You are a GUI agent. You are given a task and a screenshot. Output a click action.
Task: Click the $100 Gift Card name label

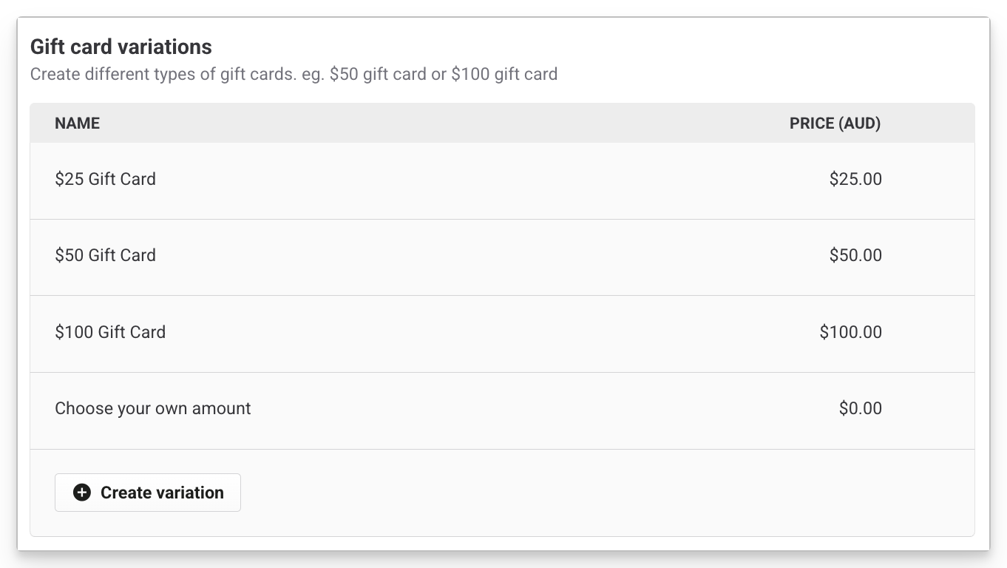110,332
